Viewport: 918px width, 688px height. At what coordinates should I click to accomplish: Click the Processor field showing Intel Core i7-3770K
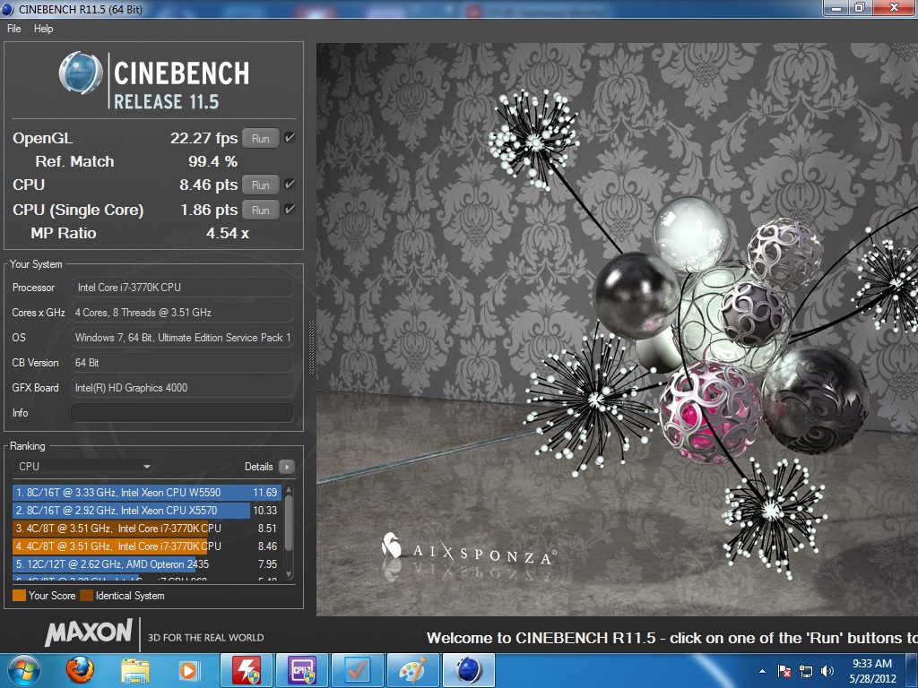pos(182,288)
